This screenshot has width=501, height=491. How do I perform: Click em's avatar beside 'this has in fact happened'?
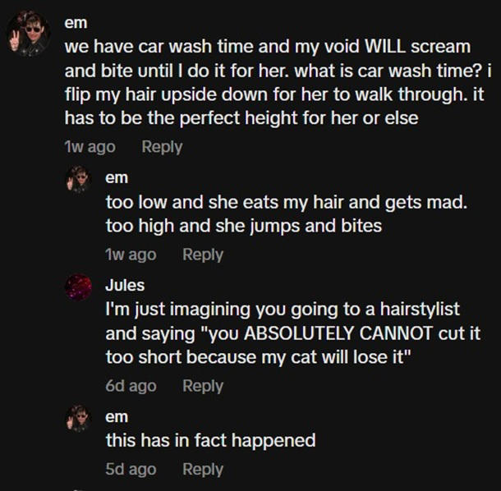(x=79, y=419)
